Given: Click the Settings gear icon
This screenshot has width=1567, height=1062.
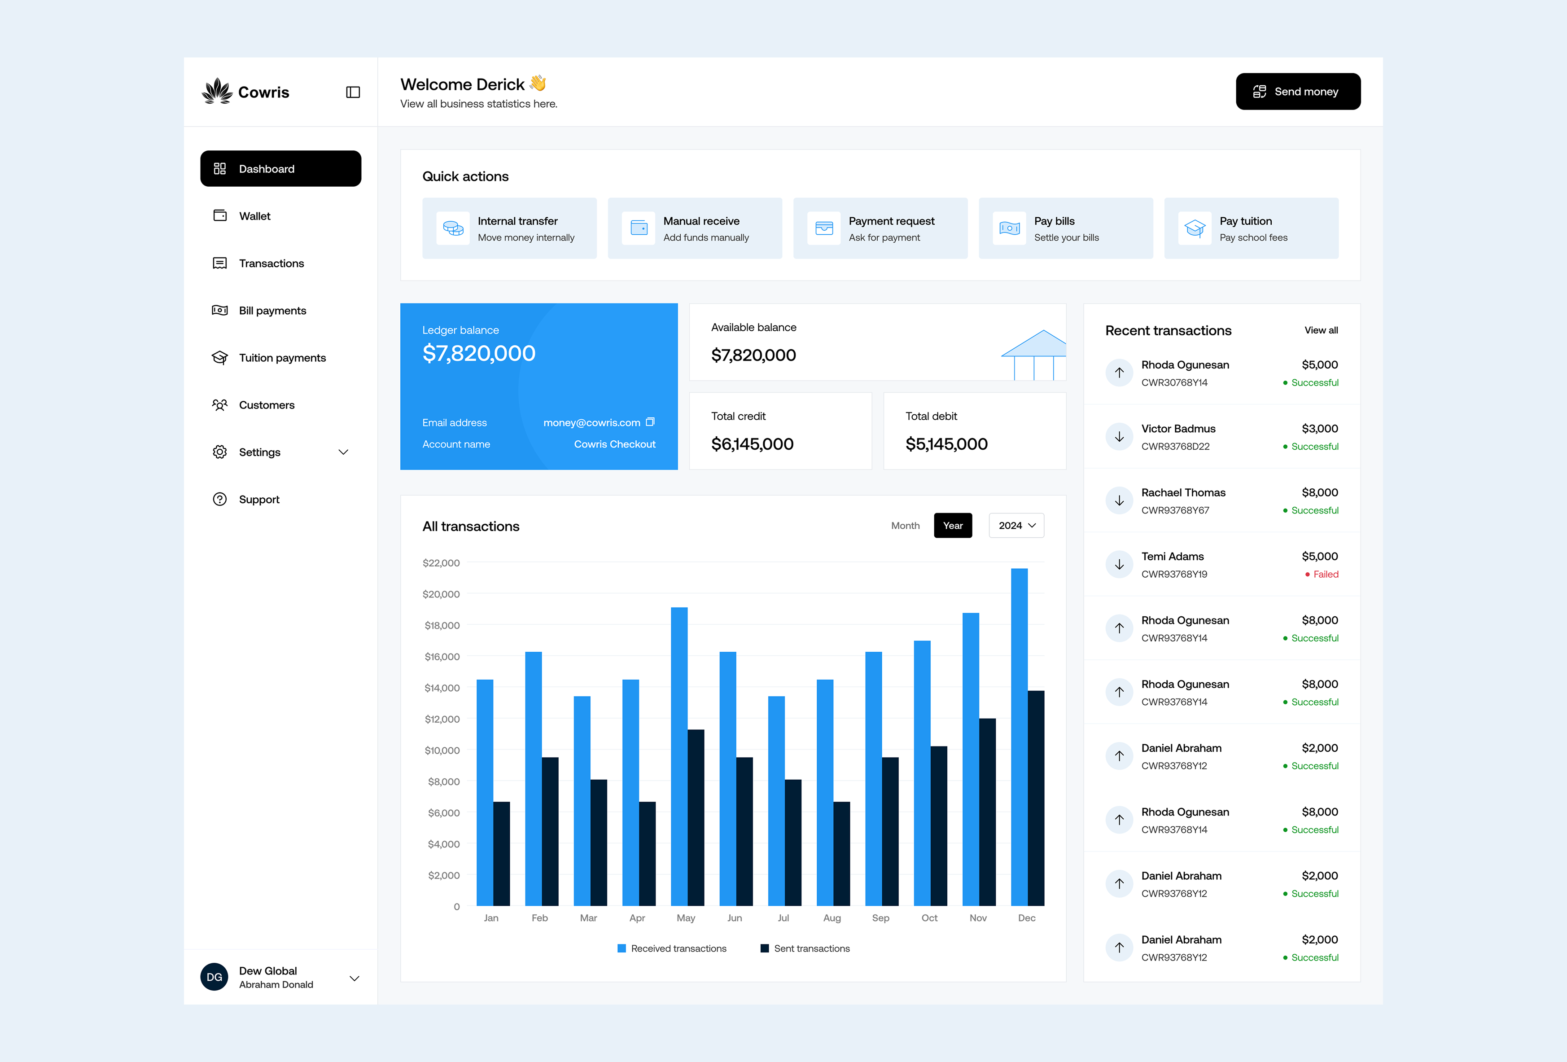Looking at the screenshot, I should (220, 452).
